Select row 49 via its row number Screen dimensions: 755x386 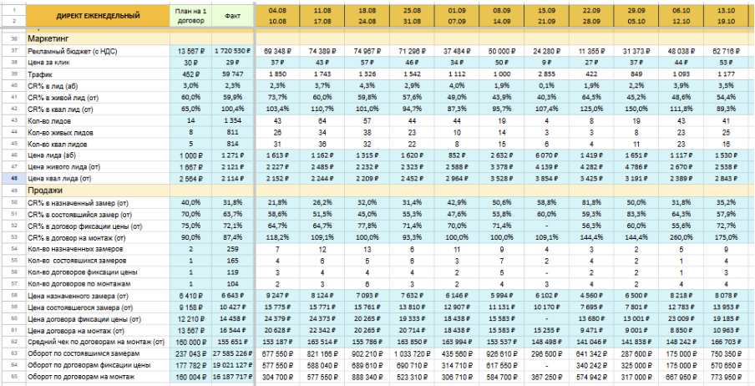point(13,190)
